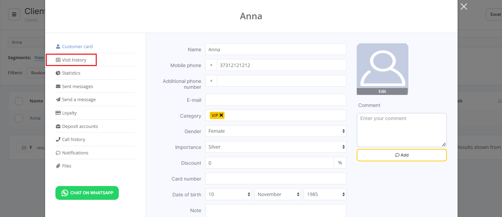
Task: Switch to Statistics section
Action: tap(71, 73)
